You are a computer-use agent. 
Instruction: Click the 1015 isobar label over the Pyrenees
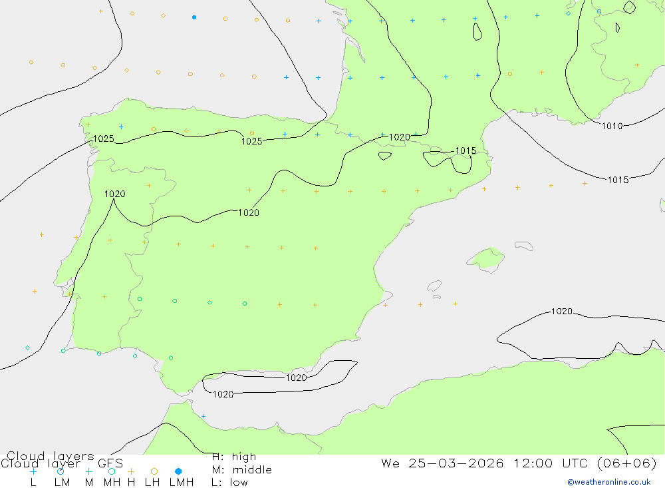pyautogui.click(x=465, y=150)
